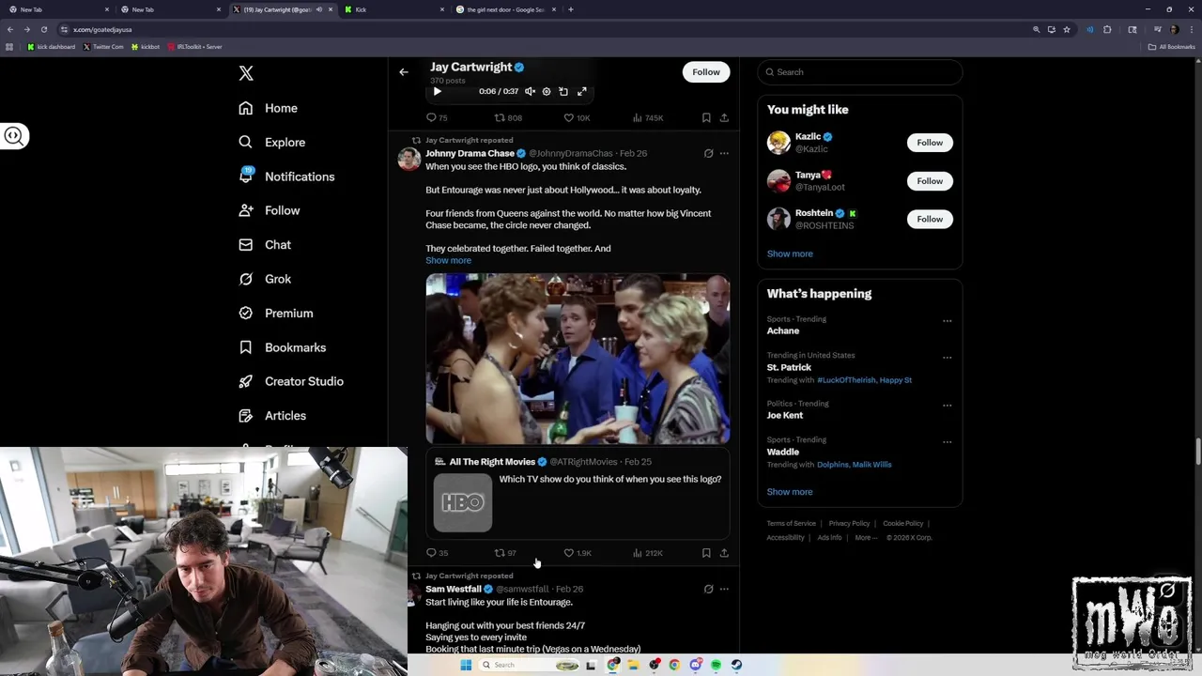Open the #LuckOfTheIrish hashtag link
Image resolution: width=1202 pixels, height=676 pixels.
pyautogui.click(x=846, y=380)
